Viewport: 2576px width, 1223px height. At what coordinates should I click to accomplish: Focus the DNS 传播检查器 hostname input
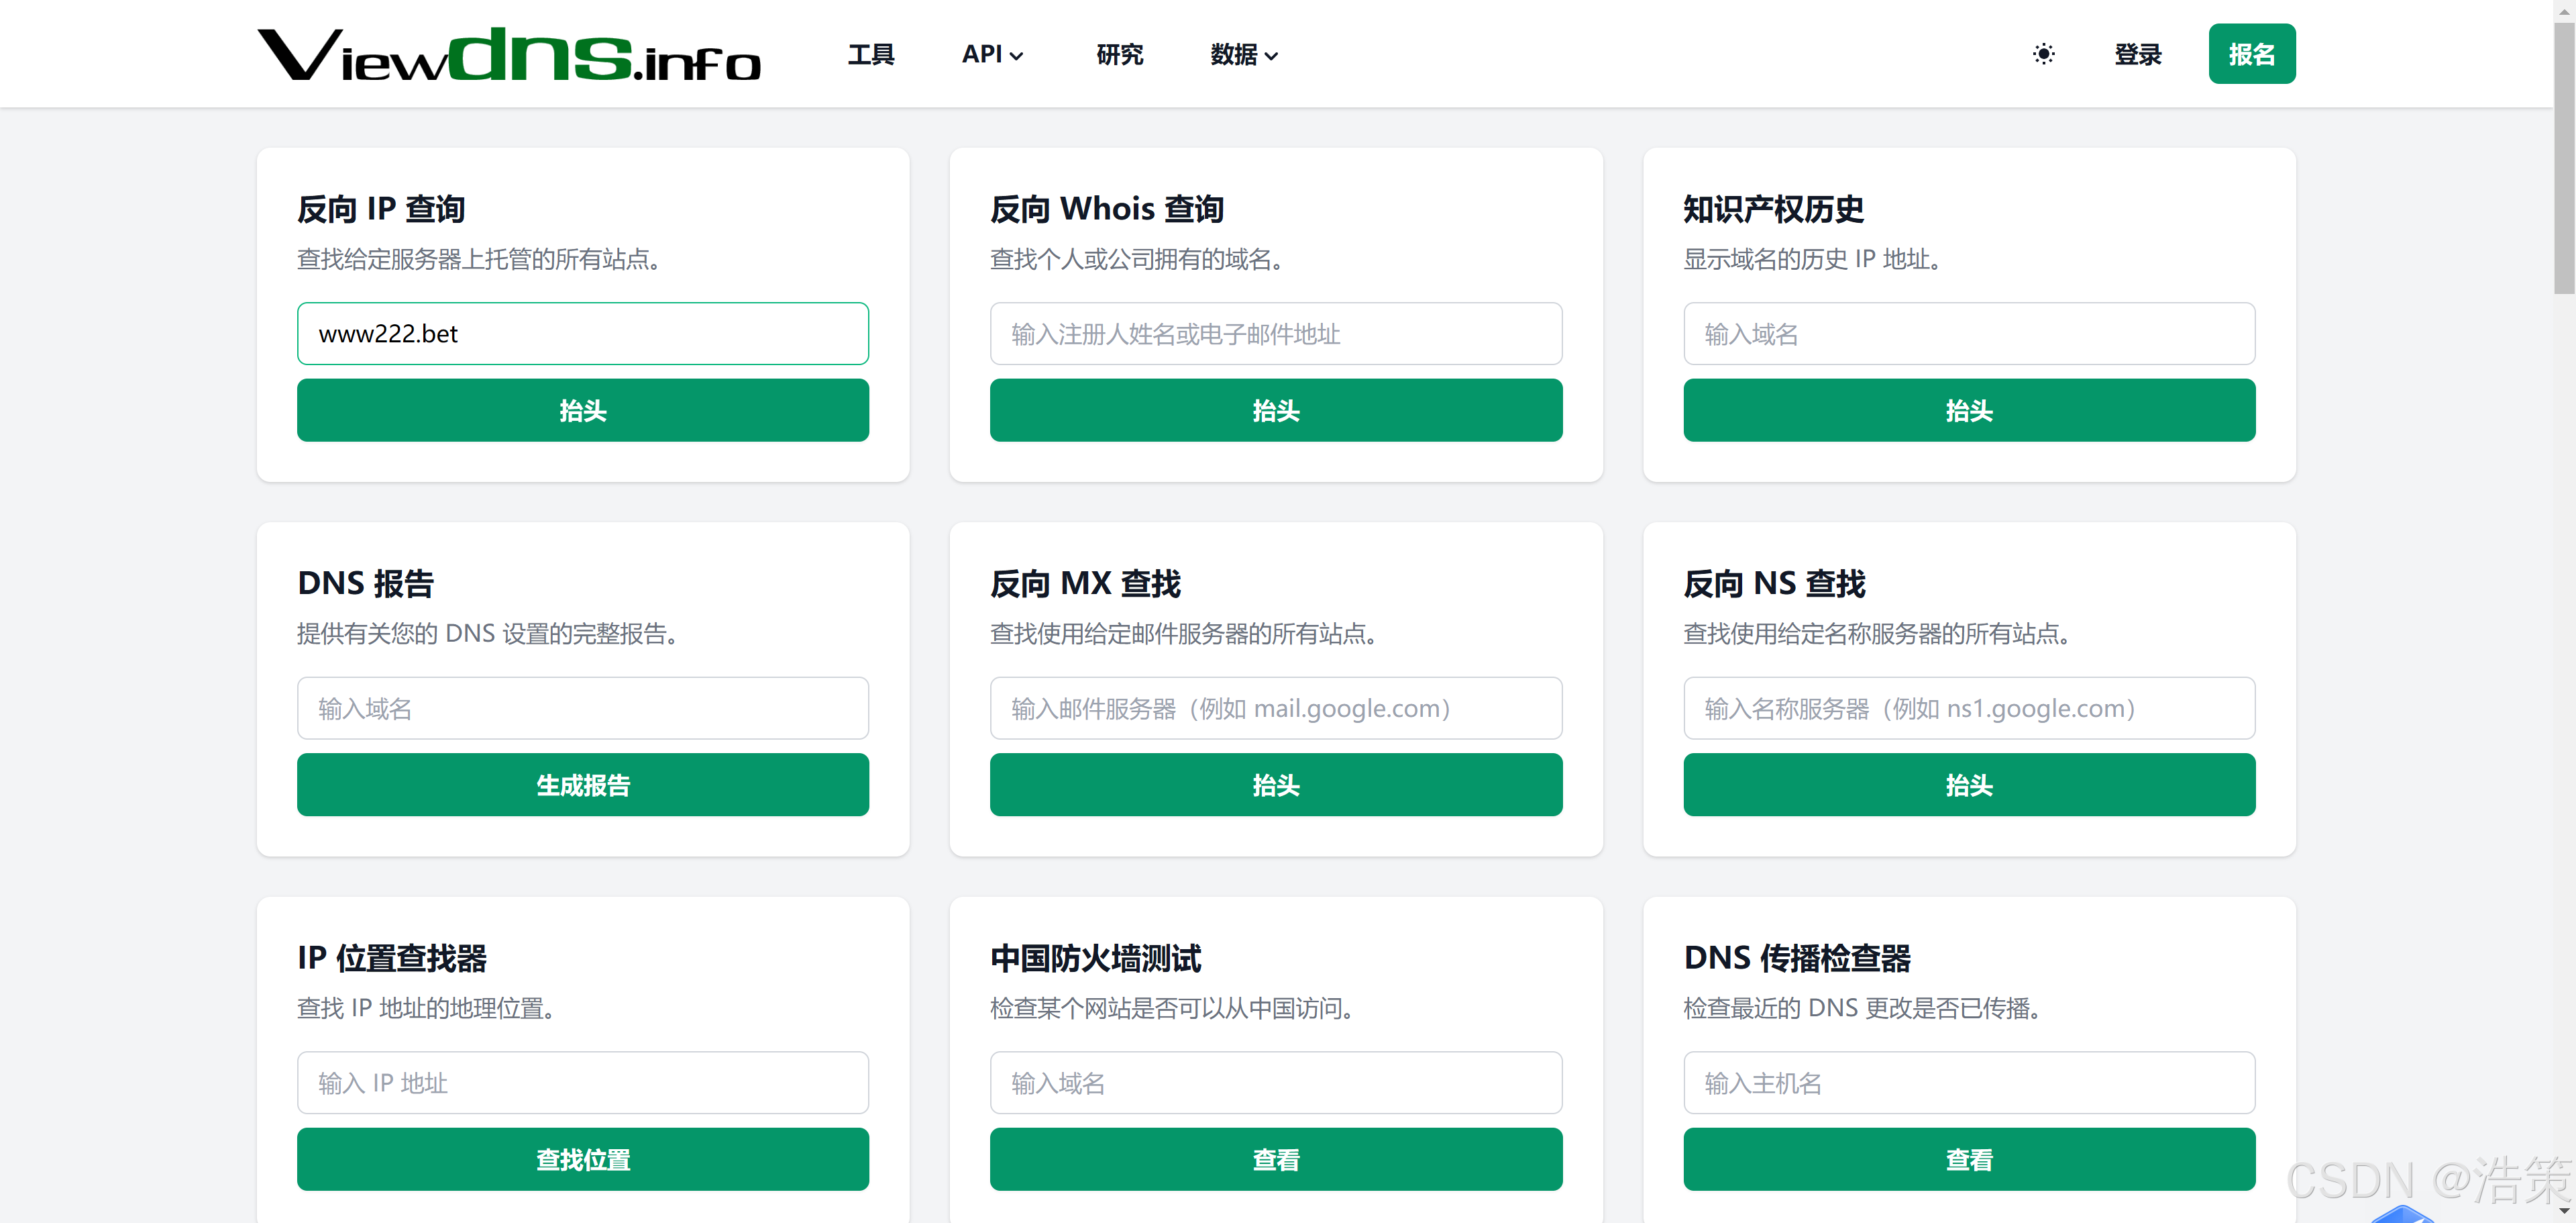1969,1082
